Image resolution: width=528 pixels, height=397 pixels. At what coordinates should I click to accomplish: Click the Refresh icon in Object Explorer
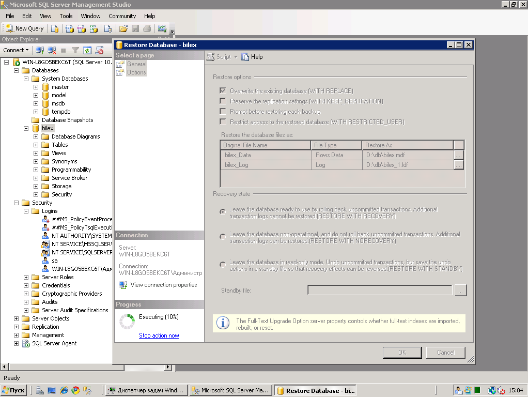(x=87, y=50)
